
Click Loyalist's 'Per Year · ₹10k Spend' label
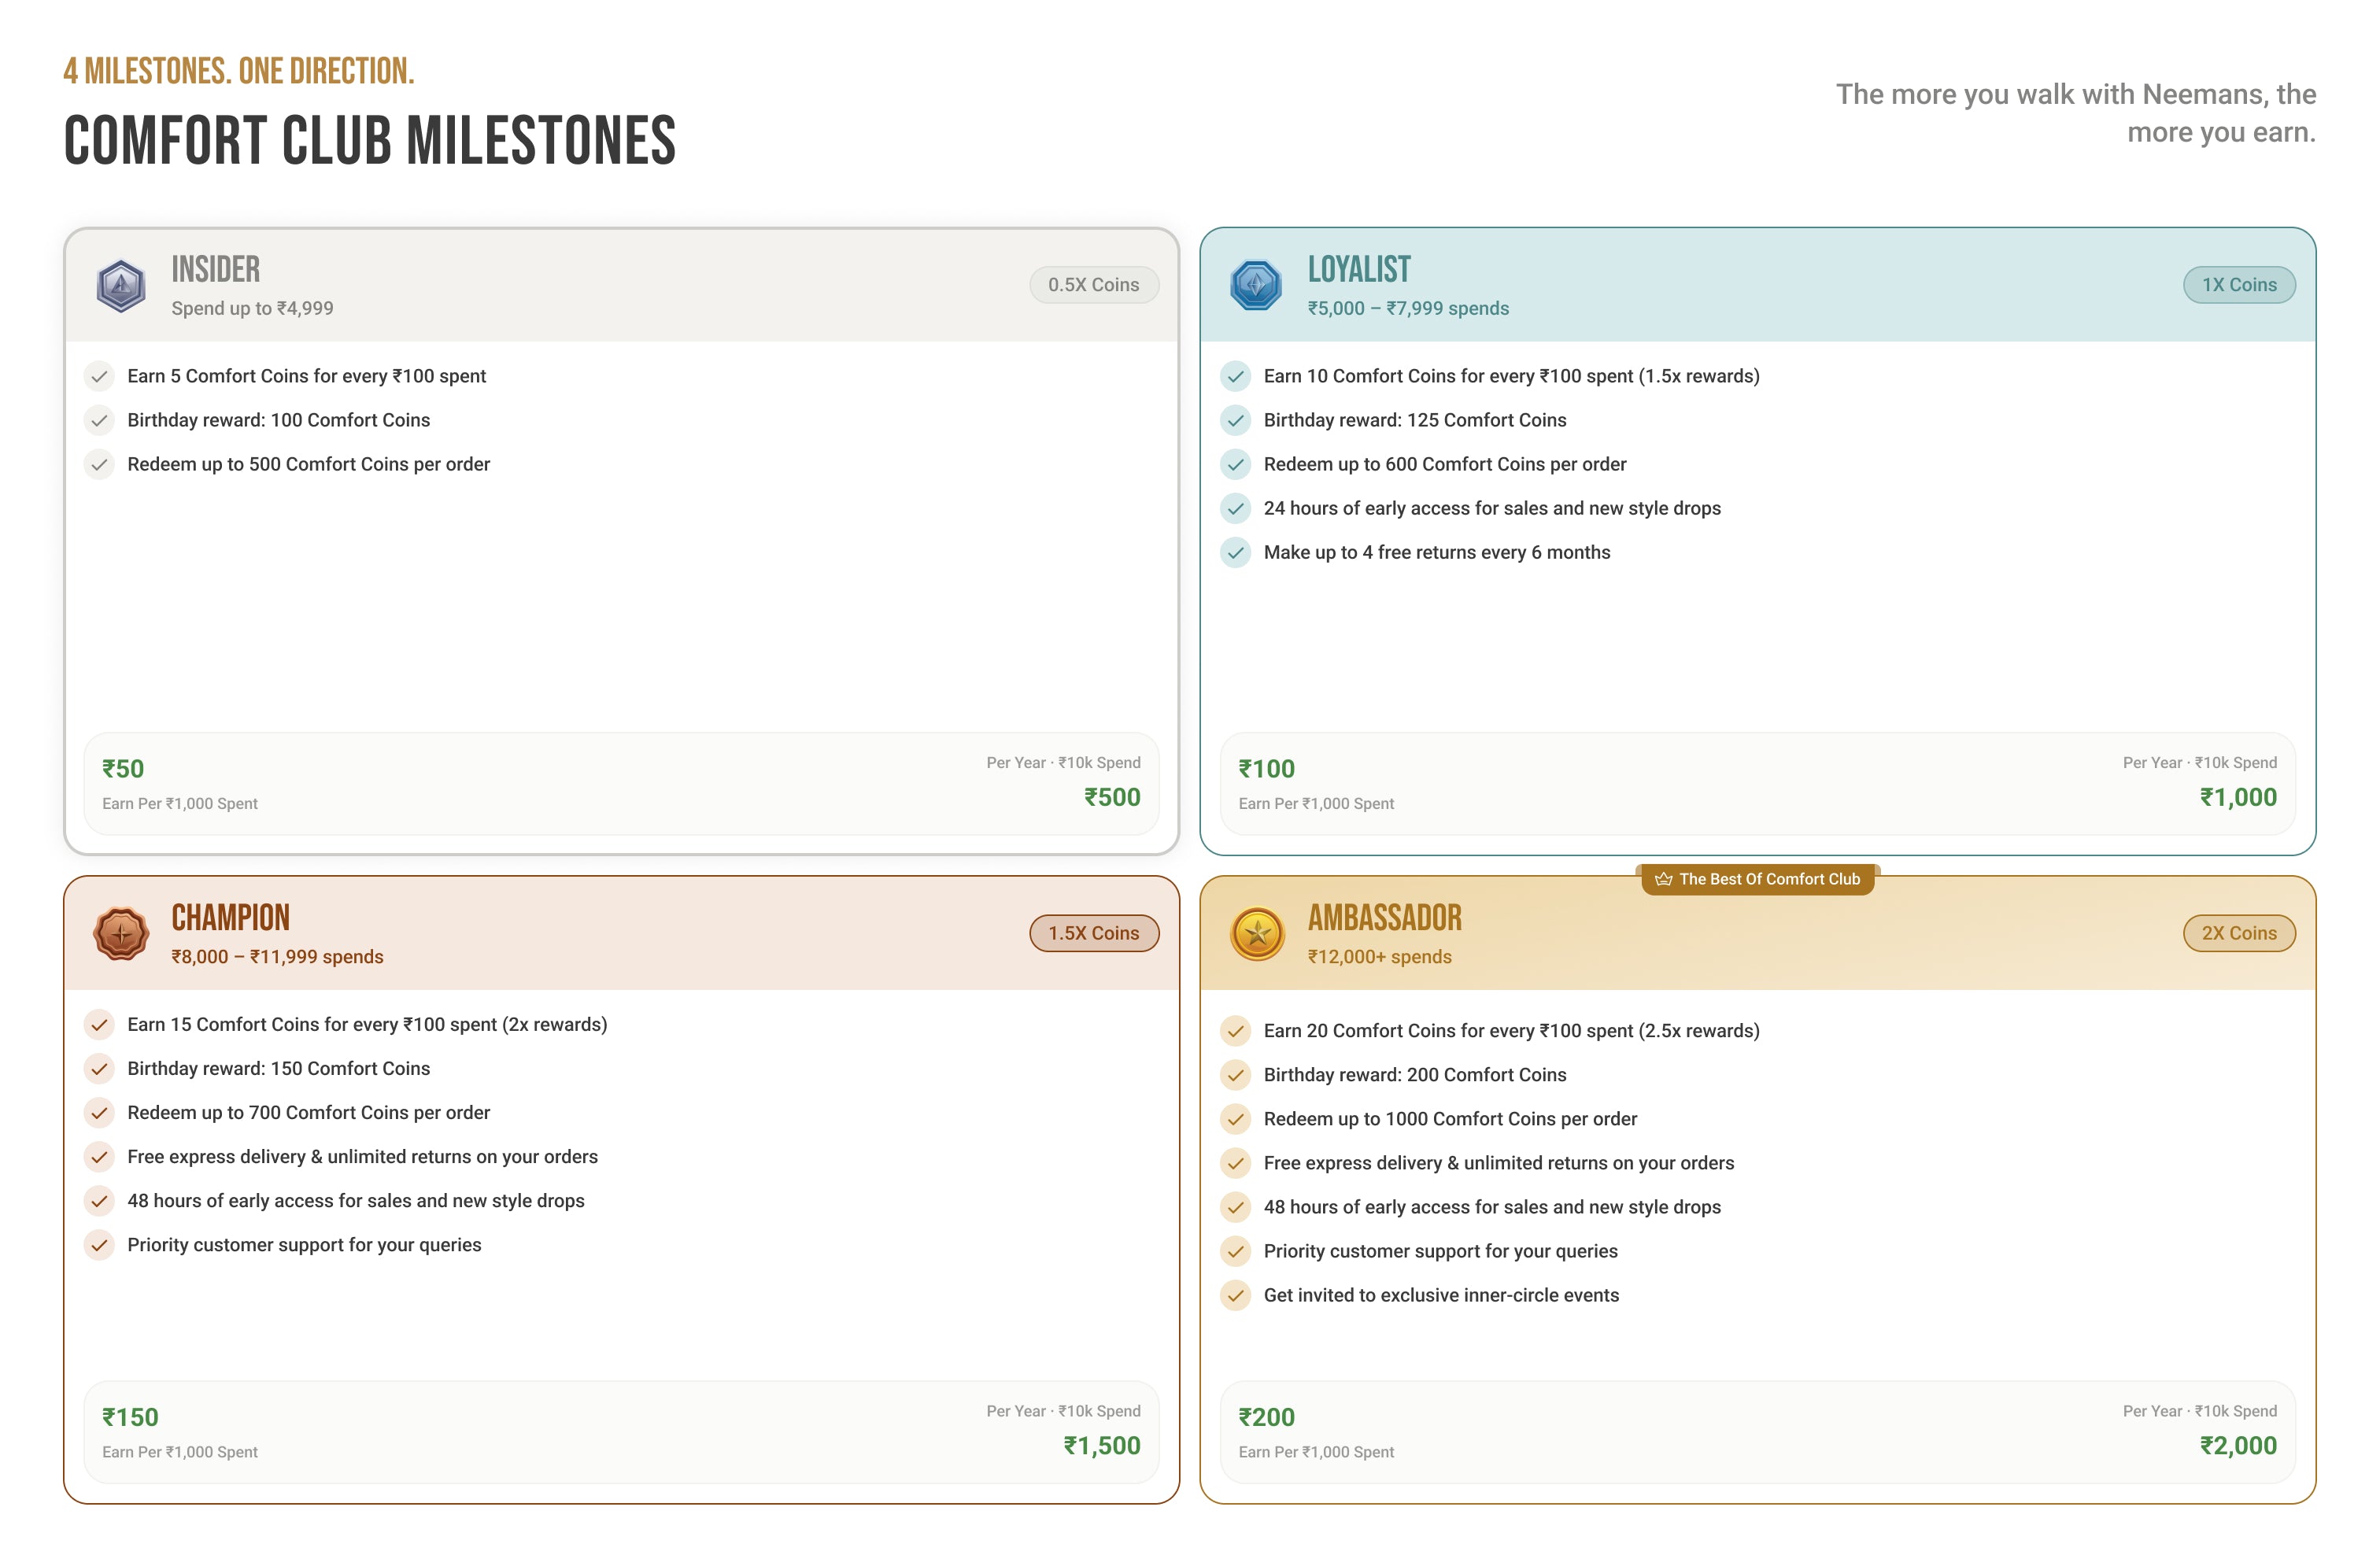tap(2200, 763)
